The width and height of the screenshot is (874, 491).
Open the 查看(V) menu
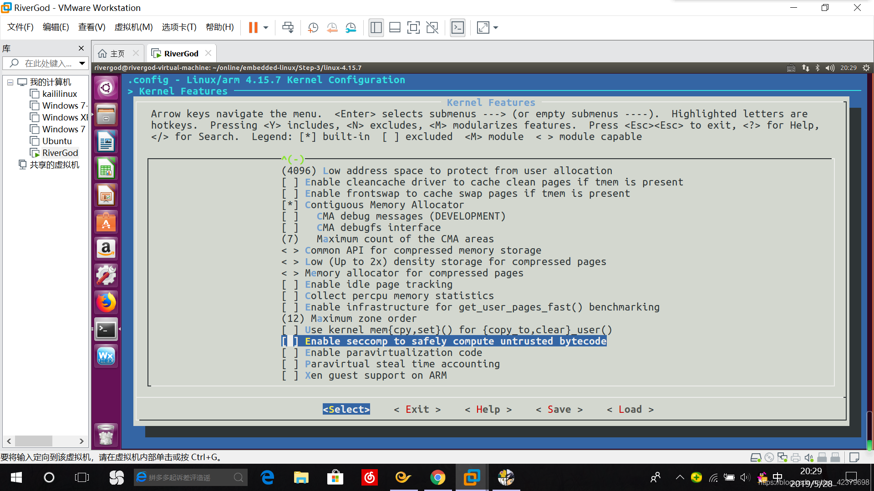point(91,27)
